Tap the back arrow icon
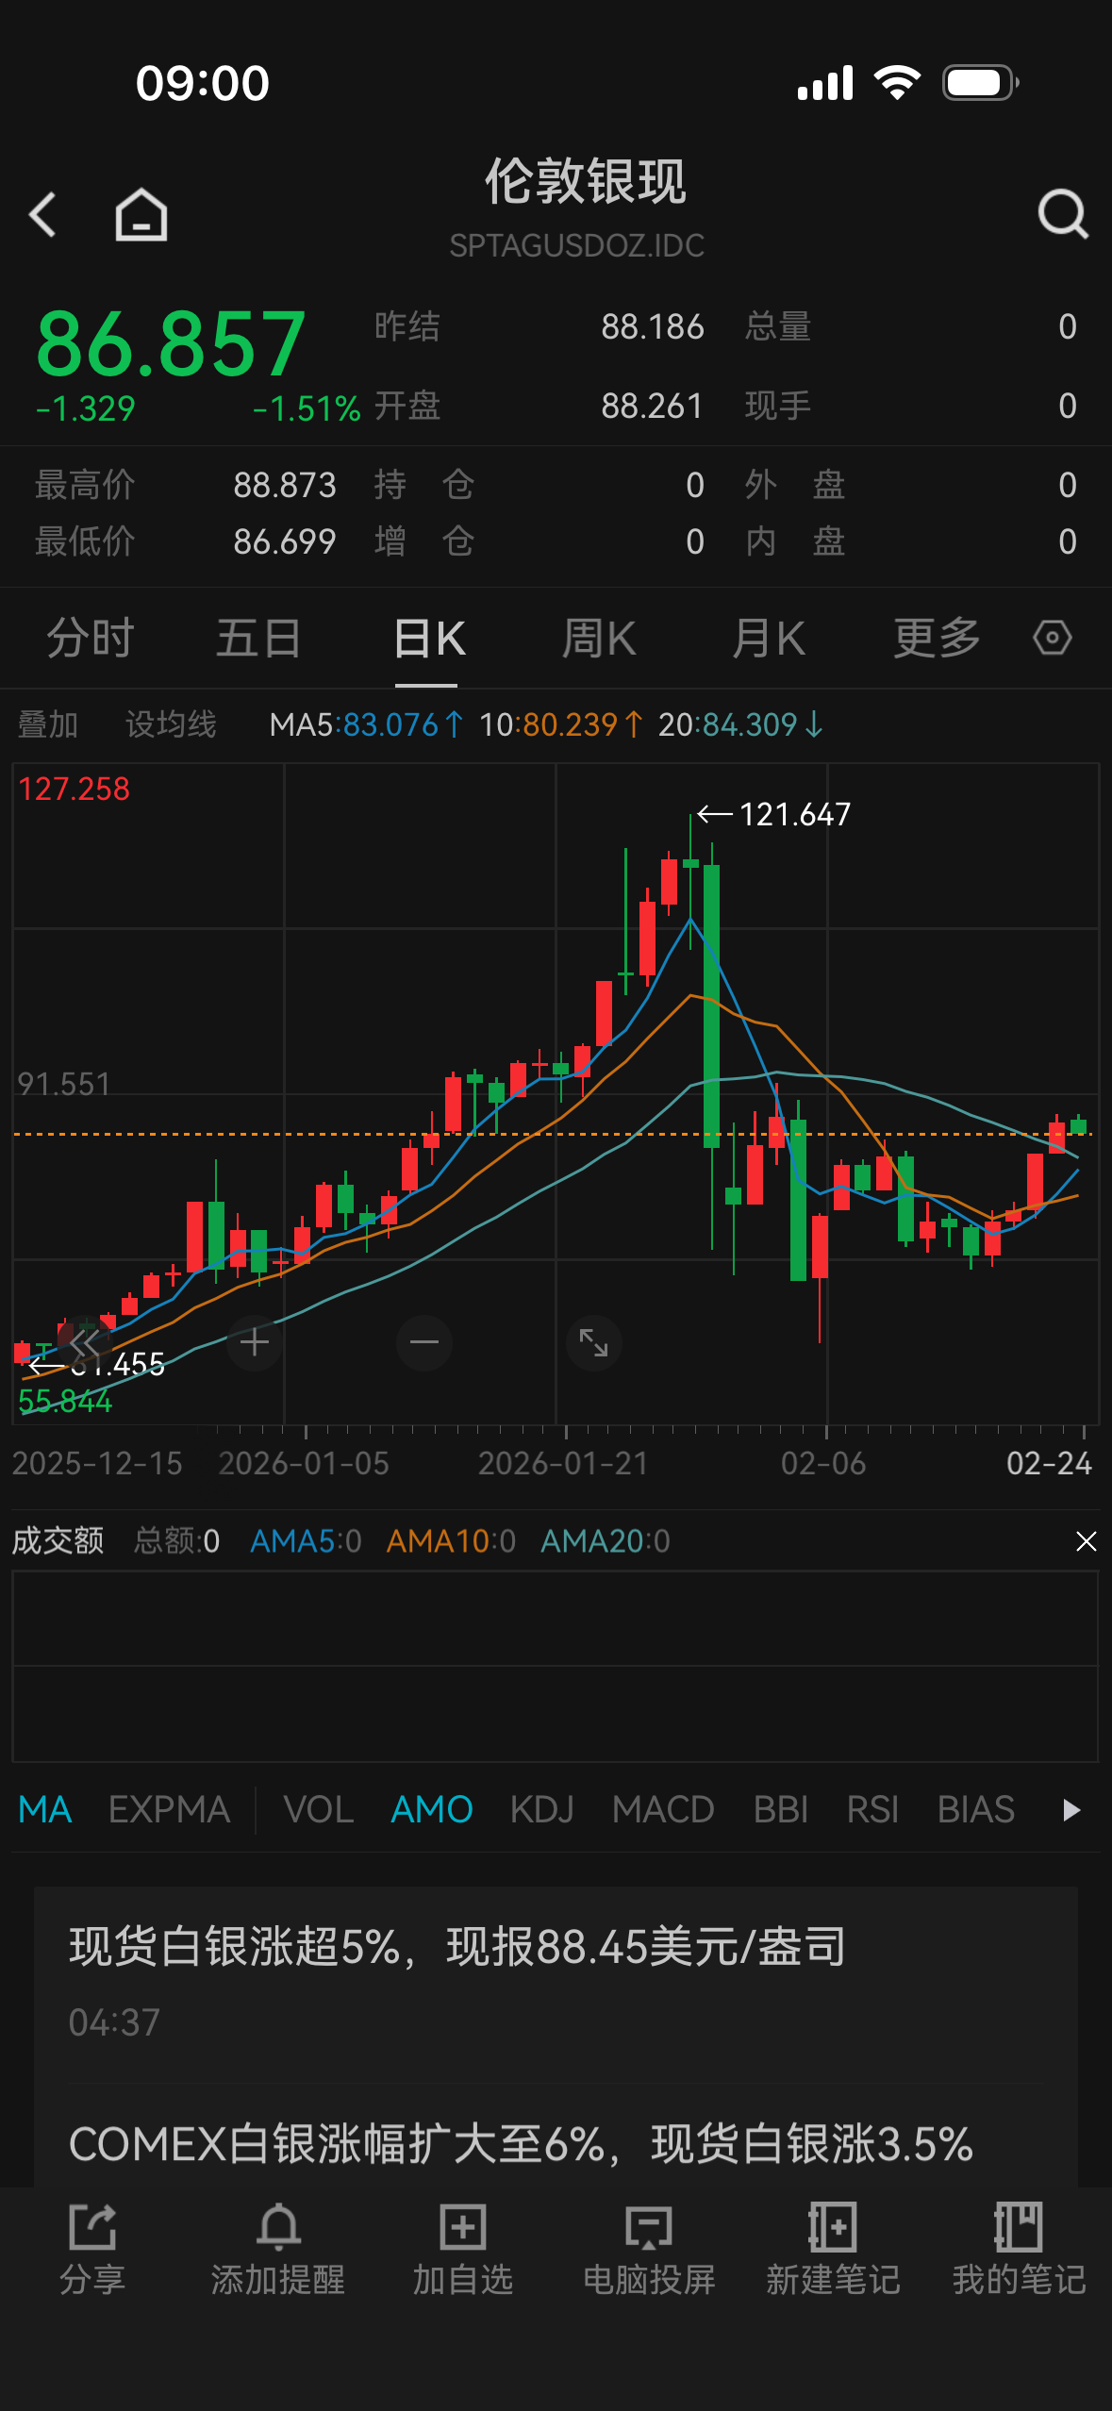The height and width of the screenshot is (2411, 1112). 43,214
